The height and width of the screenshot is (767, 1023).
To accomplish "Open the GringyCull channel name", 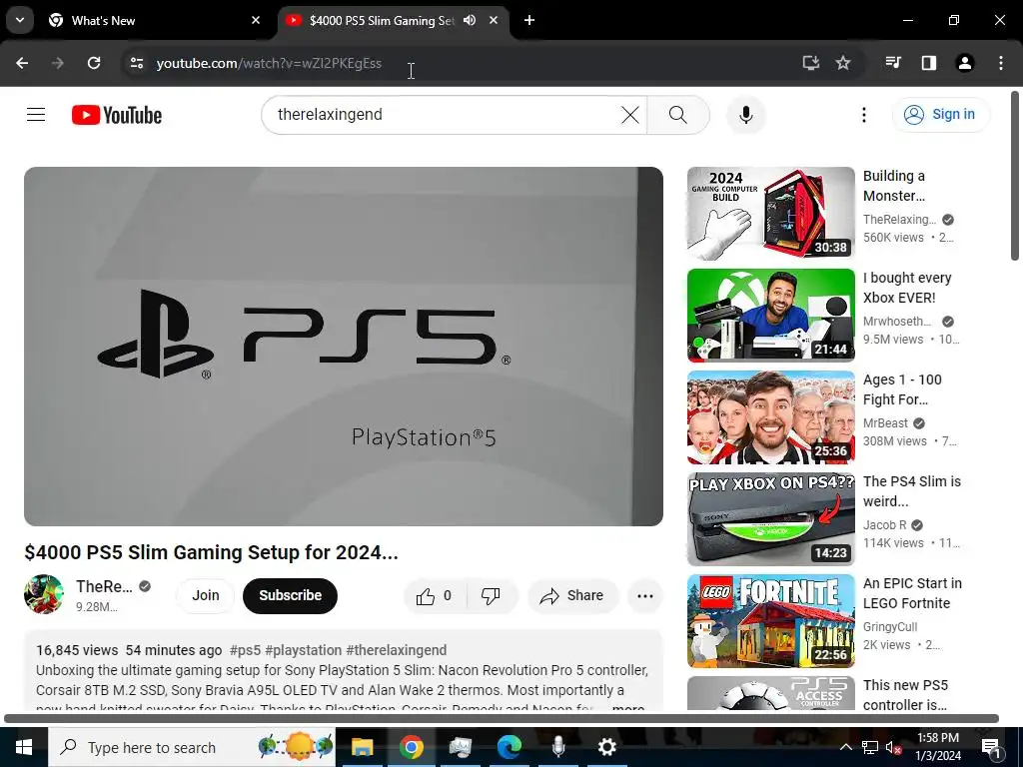I will coord(890,627).
